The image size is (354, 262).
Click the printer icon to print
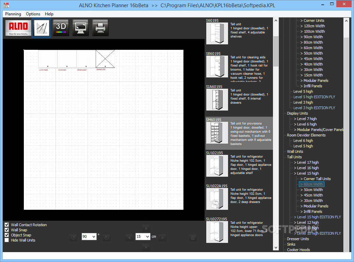[100, 28]
